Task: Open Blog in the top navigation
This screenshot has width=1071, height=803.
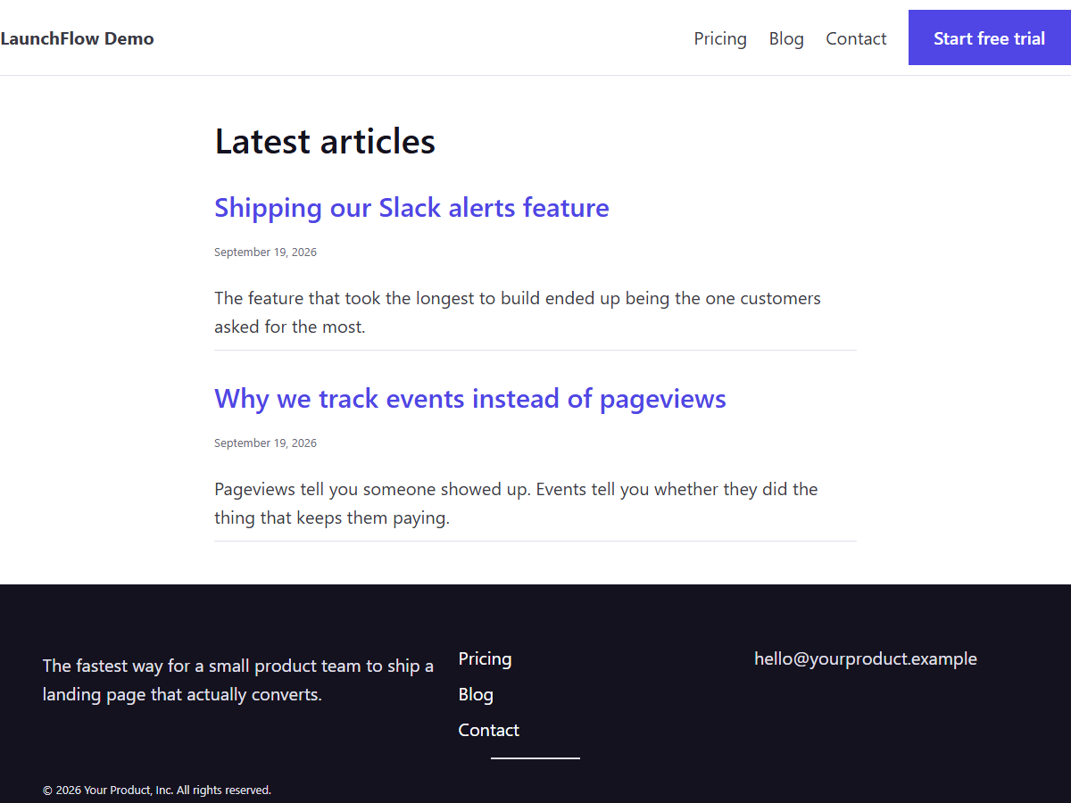Action: pos(786,38)
